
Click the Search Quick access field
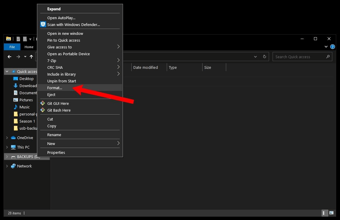pos(299,57)
